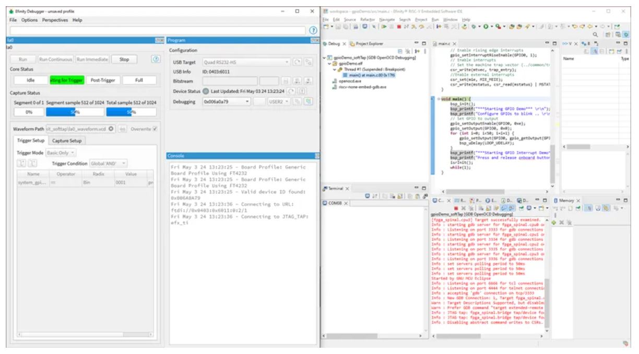Open Trigger Condition Global 'AND' dropdown

[x=110, y=163]
